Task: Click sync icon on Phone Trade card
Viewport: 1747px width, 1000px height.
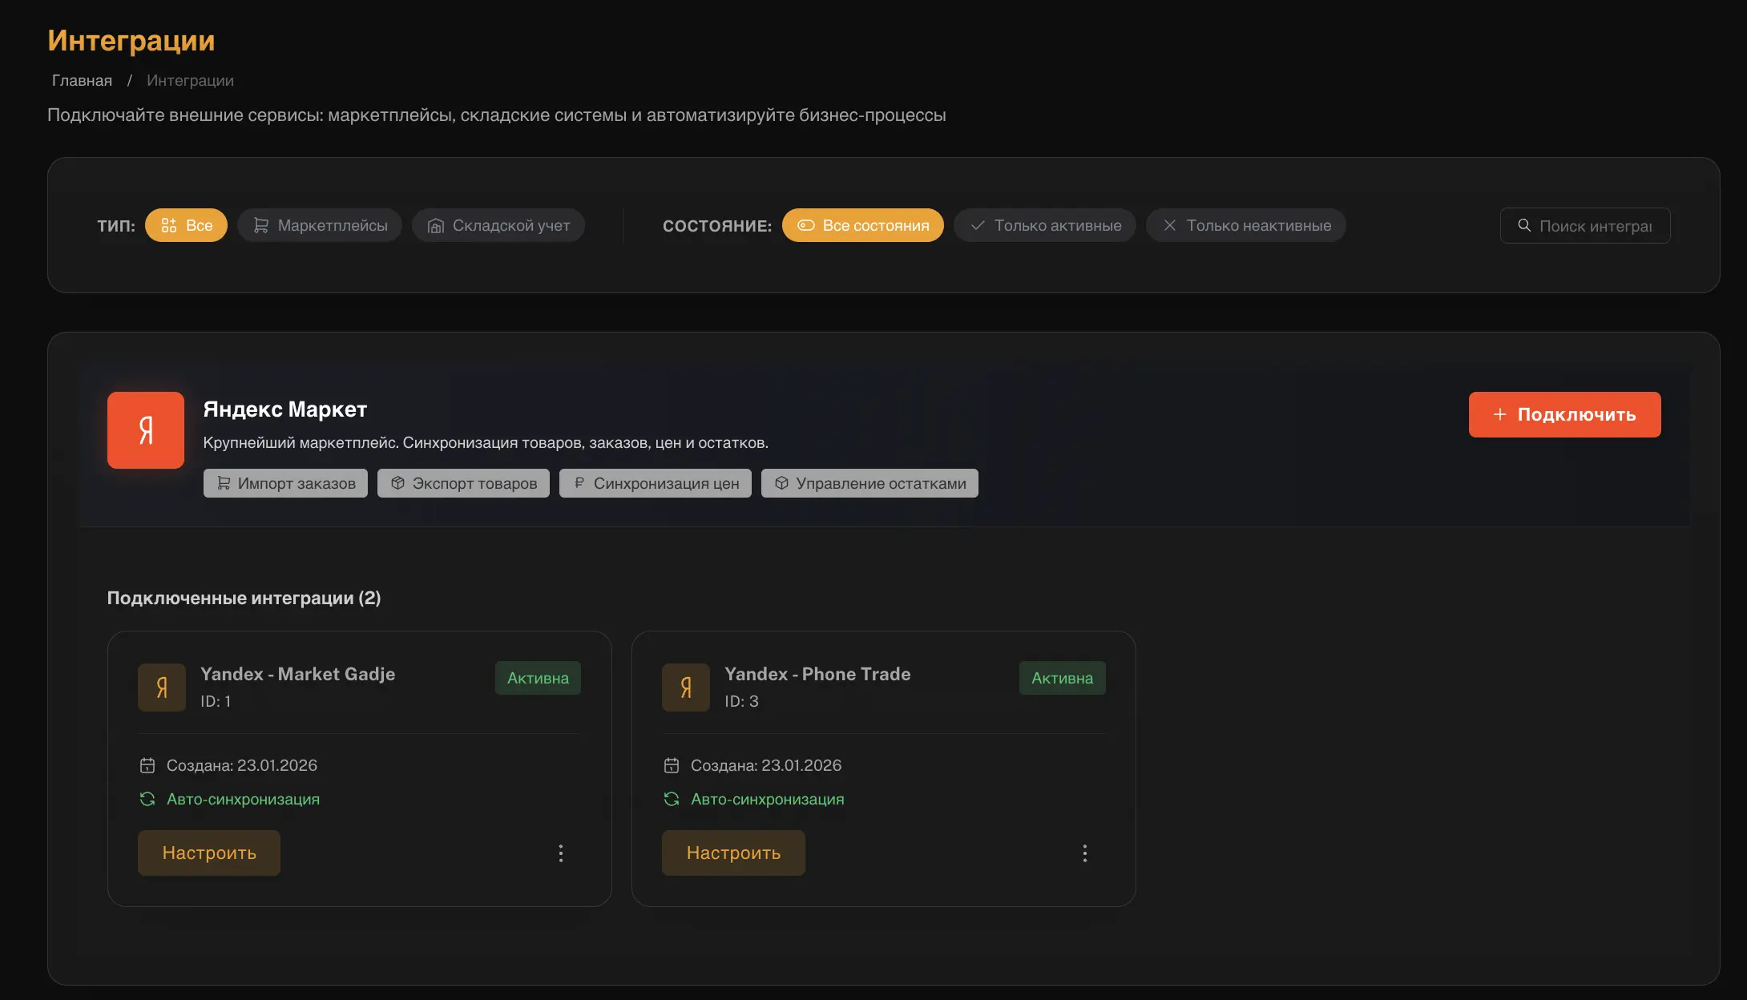Action: pos(672,800)
